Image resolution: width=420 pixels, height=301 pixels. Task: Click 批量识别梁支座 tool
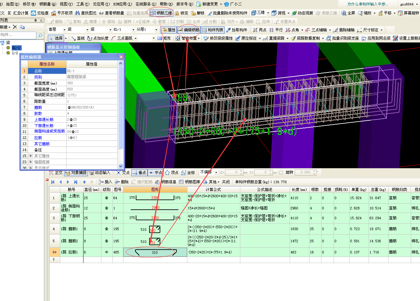342,38
